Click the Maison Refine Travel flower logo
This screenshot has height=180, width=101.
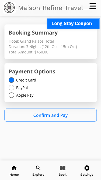(x=9, y=8)
